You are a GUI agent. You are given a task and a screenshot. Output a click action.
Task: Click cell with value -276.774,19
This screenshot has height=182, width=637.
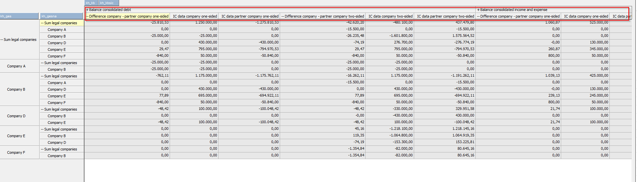(x=445, y=43)
